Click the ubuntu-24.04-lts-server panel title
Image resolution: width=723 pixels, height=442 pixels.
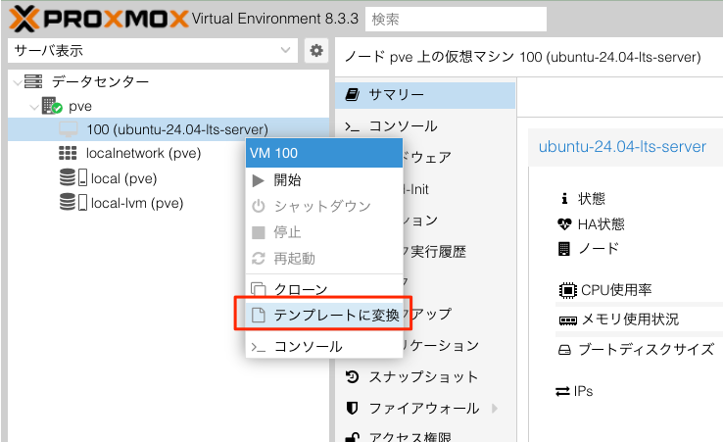coord(622,147)
